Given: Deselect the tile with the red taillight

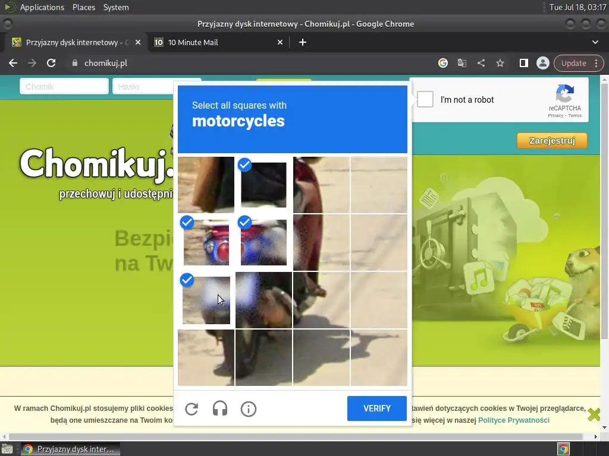Looking at the screenshot, I should (206, 242).
